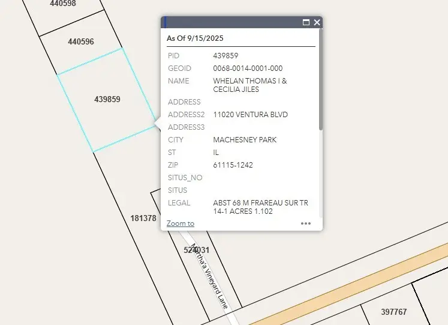Click the ZIP field label
This screenshot has width=448, height=325.
click(x=173, y=165)
